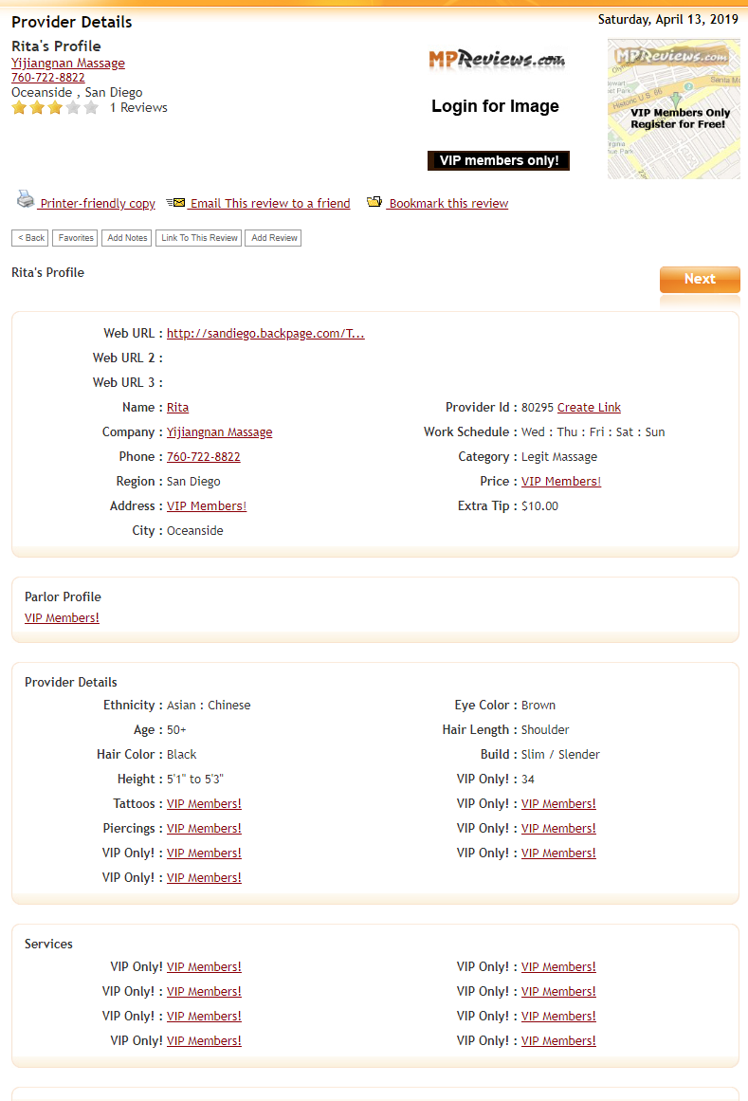Click the star rating icons
This screenshot has width=748, height=1101.
coord(55,108)
